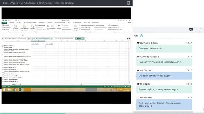The image size is (204, 114).
Task: Open the Разгруппировать dropdown
Action: pyautogui.click(x=120, y=28)
